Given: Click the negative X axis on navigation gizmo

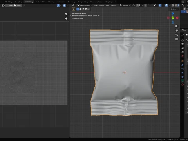Looking at the screenshot, I should point(168,18).
